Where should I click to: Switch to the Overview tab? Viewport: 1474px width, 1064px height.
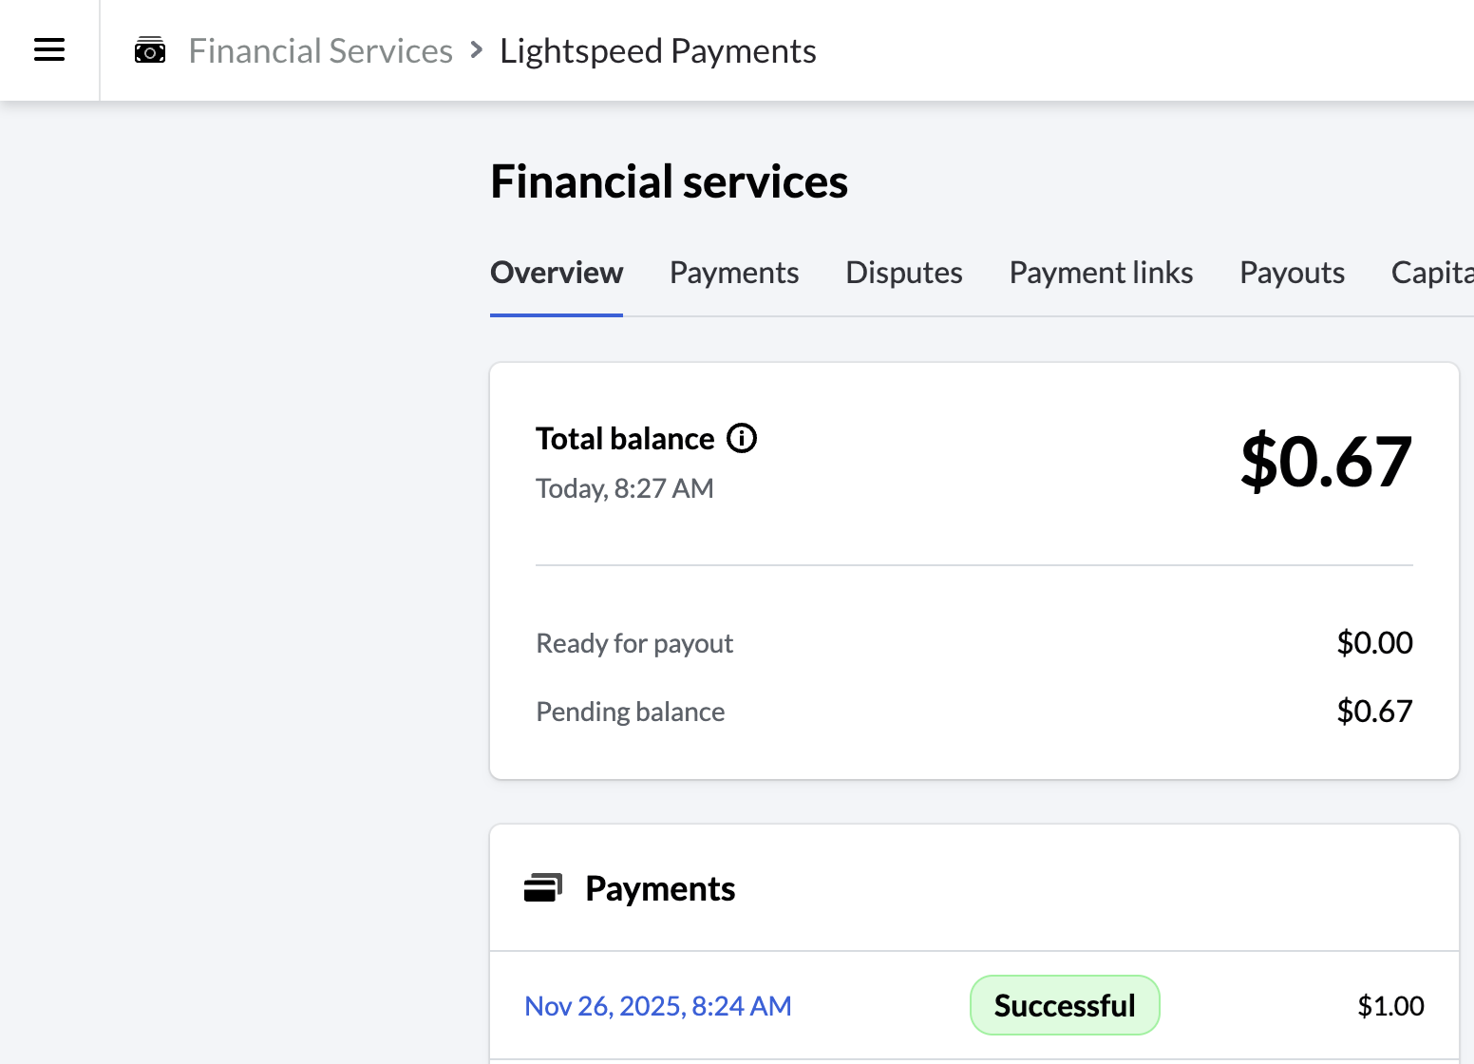[x=557, y=273]
